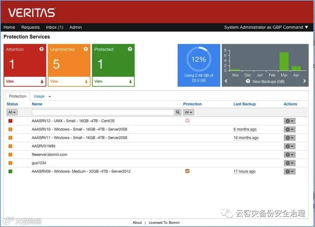
Task: Click orange status icon for AAASRV10
Action: pos(10,129)
